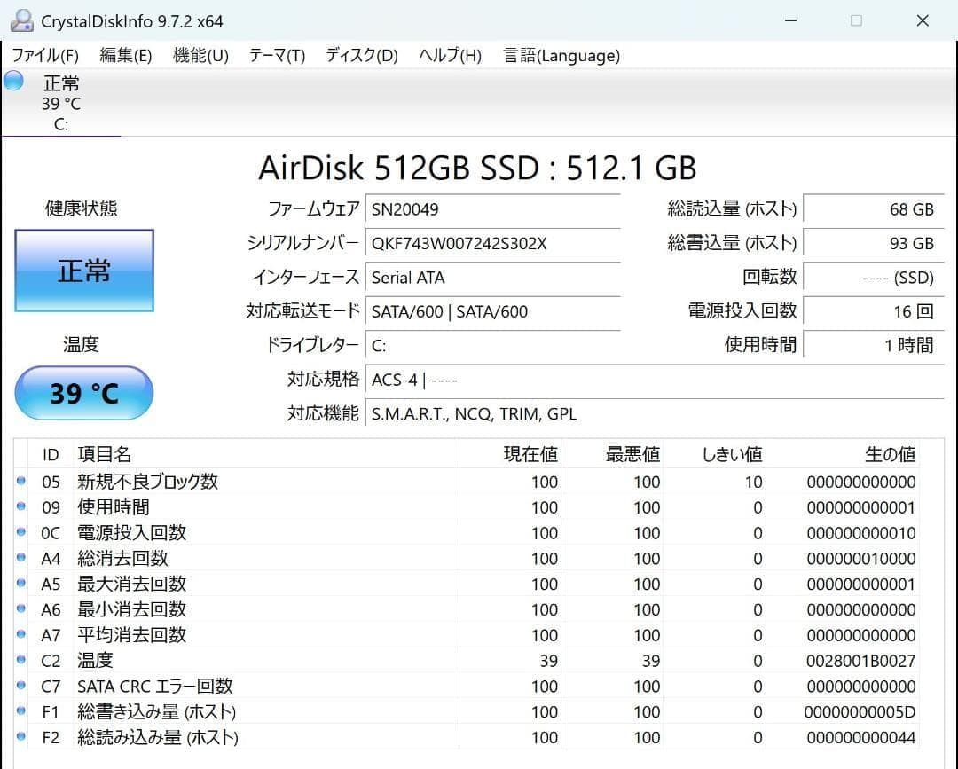Image resolution: width=958 pixels, height=769 pixels.
Task: Close the CrystalDiskInfo window
Action: [x=923, y=20]
